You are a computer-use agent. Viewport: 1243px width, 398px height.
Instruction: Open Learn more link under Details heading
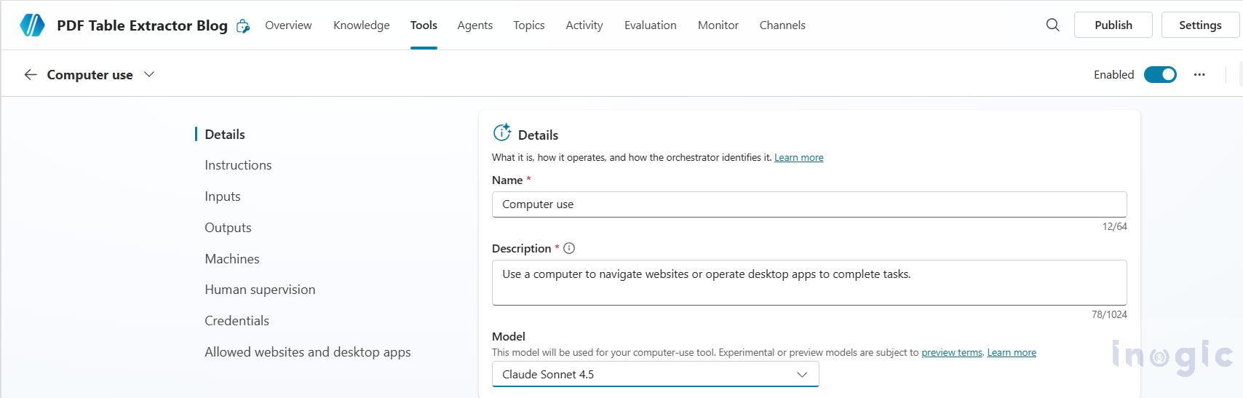coord(799,157)
